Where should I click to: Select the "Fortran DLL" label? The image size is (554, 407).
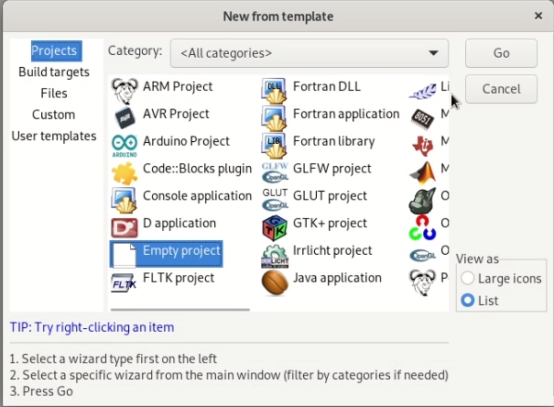coord(327,86)
